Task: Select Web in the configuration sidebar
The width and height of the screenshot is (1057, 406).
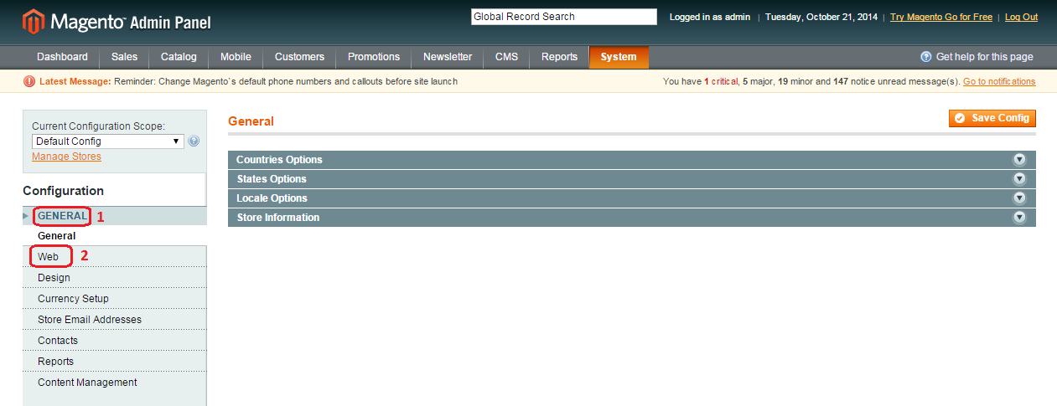Action: (115, 256)
